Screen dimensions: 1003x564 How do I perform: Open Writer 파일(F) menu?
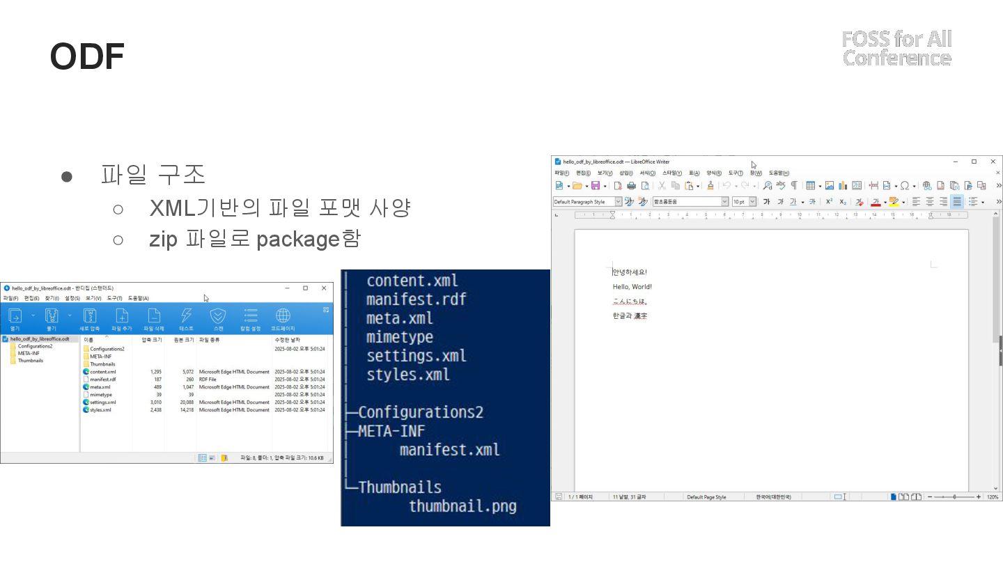pyautogui.click(x=562, y=173)
